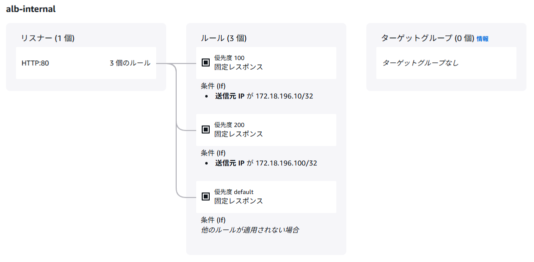This screenshot has height=262, width=534.
Task: Click the ターゲットグループ (0 個) heading
Action: (428, 38)
